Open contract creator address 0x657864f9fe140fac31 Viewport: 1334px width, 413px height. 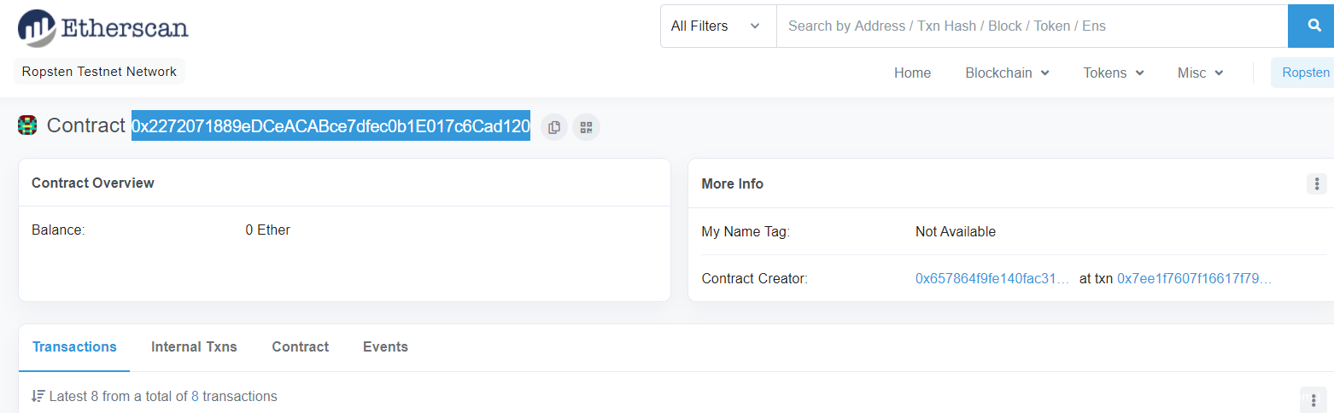click(x=992, y=278)
